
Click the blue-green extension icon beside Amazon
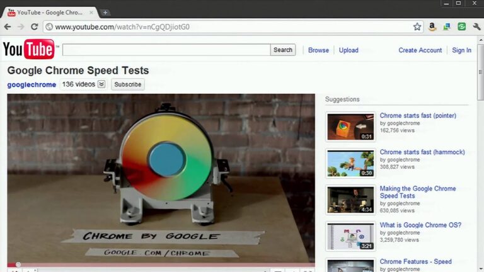pyautogui.click(x=447, y=27)
